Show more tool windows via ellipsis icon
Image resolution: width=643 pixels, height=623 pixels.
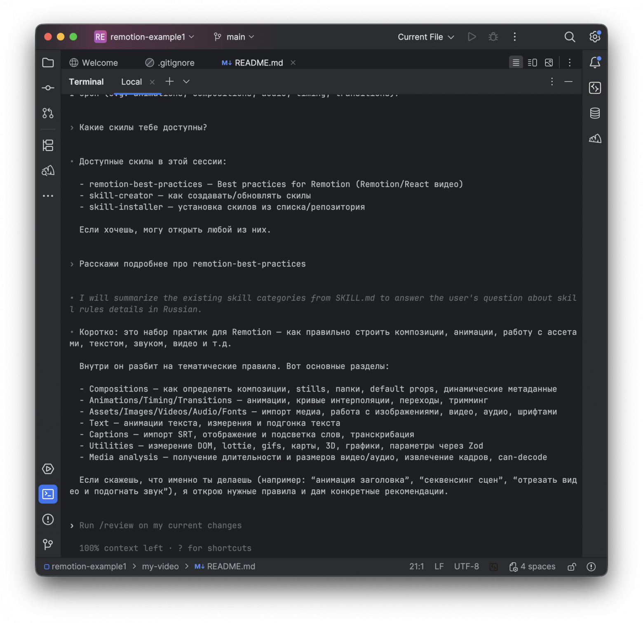[x=48, y=196]
